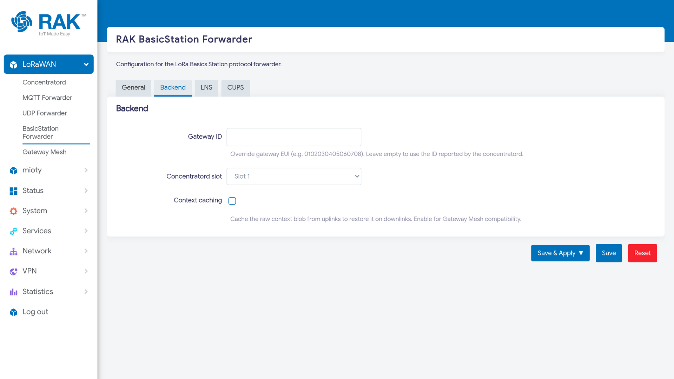The image size is (674, 379).
Task: Open Concentratord in sidebar
Action: (44, 82)
